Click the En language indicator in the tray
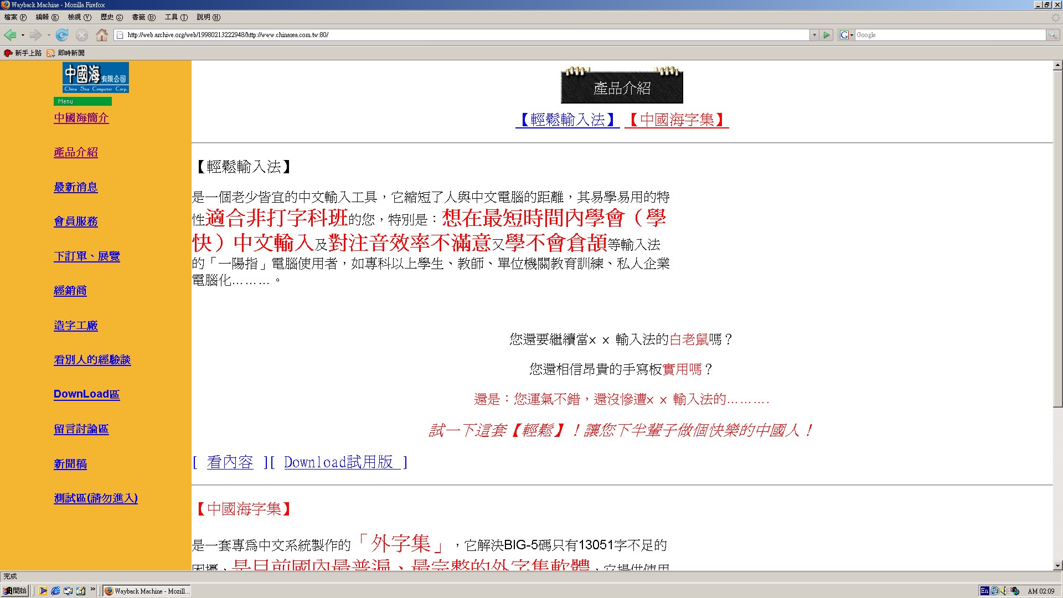Viewport: 1063px width, 598px height. click(x=984, y=591)
